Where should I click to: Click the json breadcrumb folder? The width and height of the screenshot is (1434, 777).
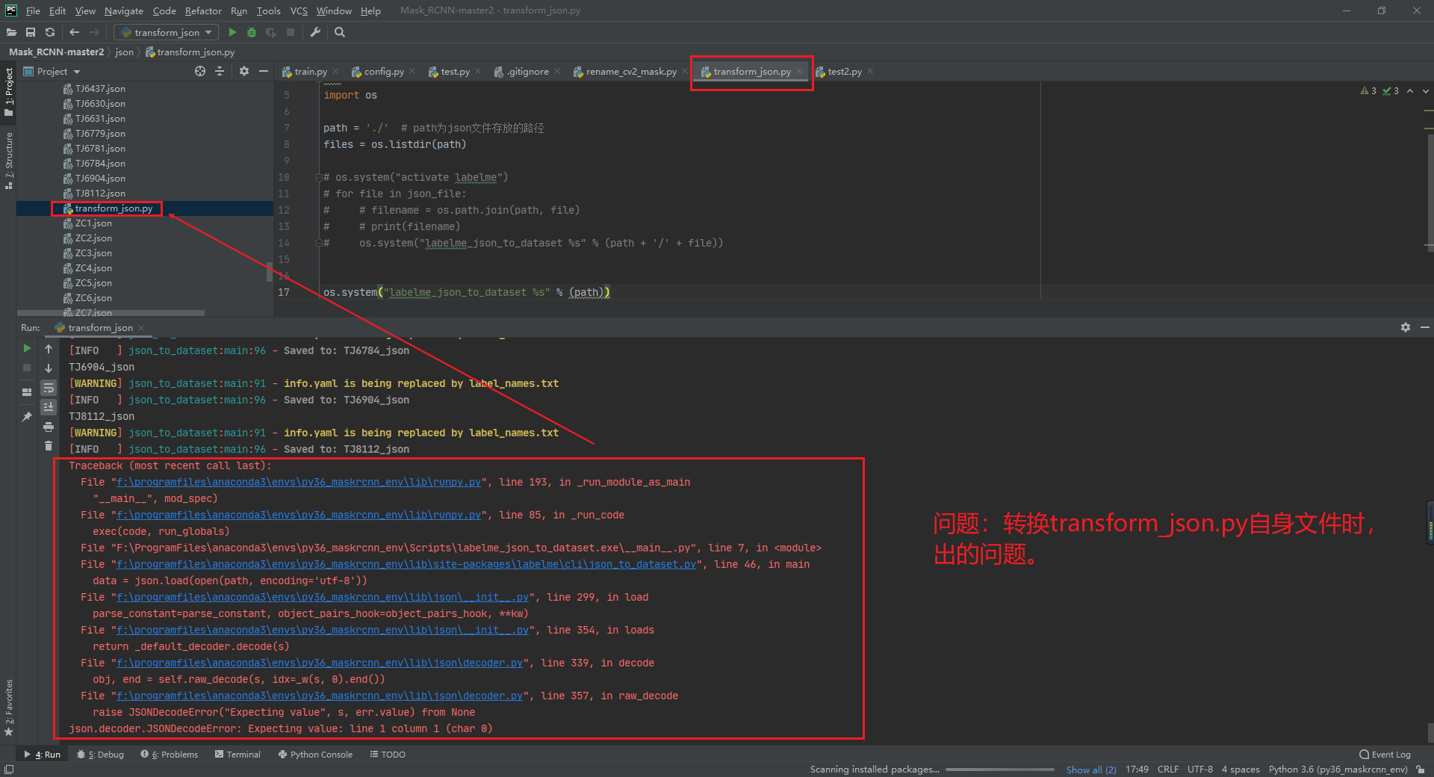coord(124,52)
